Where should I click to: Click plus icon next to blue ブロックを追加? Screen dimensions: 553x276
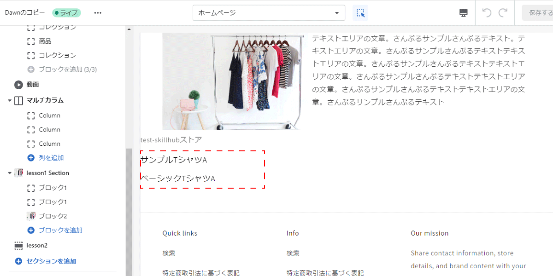31,230
